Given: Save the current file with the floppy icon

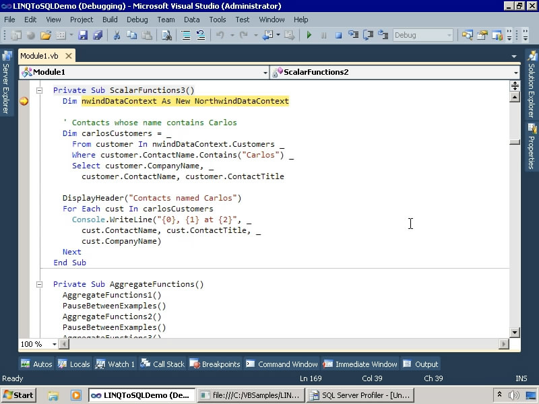Looking at the screenshot, I should click(83, 35).
